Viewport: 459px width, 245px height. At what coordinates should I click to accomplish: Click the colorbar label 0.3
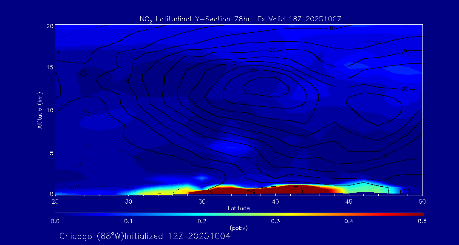pyautogui.click(x=275, y=222)
